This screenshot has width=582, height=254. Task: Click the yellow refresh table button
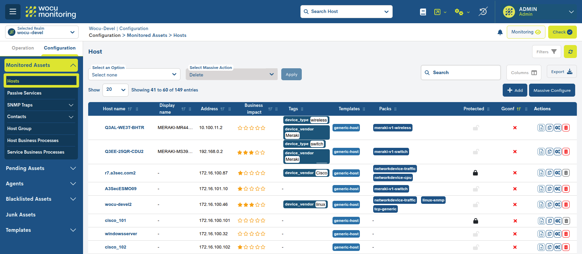click(570, 52)
